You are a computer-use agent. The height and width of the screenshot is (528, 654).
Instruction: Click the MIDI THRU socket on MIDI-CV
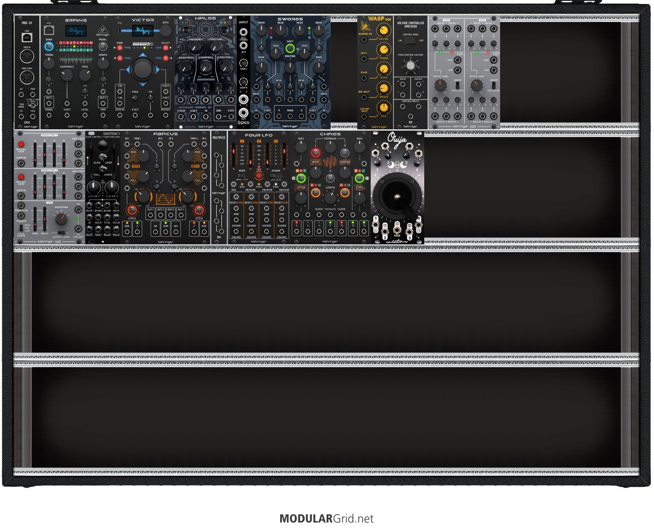pyautogui.click(x=27, y=78)
